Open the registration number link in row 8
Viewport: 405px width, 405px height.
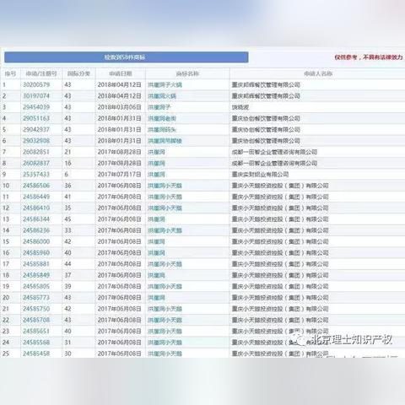click(36, 163)
